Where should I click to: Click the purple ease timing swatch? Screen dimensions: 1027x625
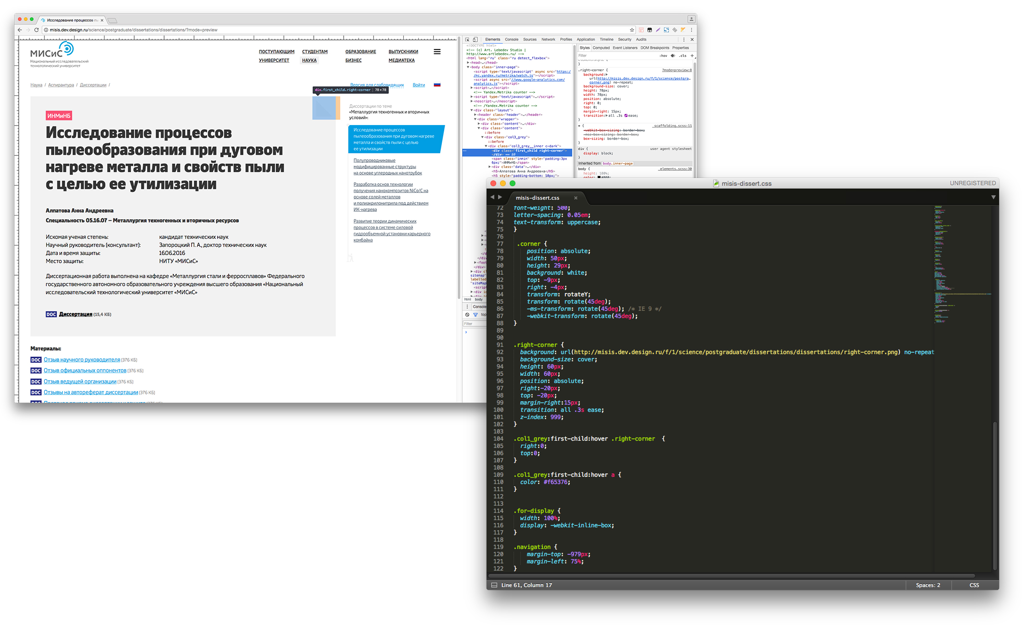626,115
